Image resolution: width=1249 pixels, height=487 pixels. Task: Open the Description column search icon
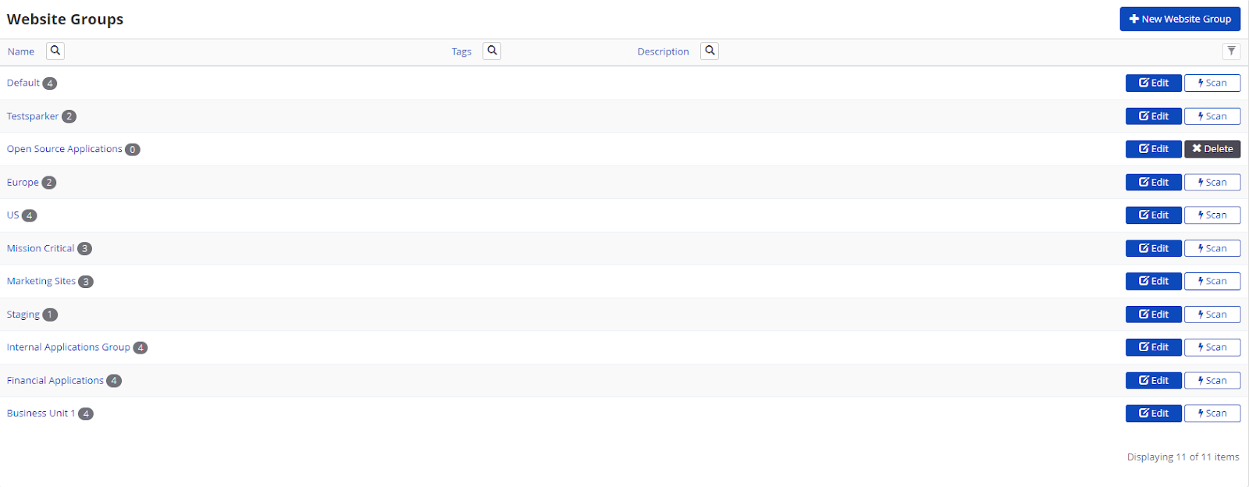710,51
